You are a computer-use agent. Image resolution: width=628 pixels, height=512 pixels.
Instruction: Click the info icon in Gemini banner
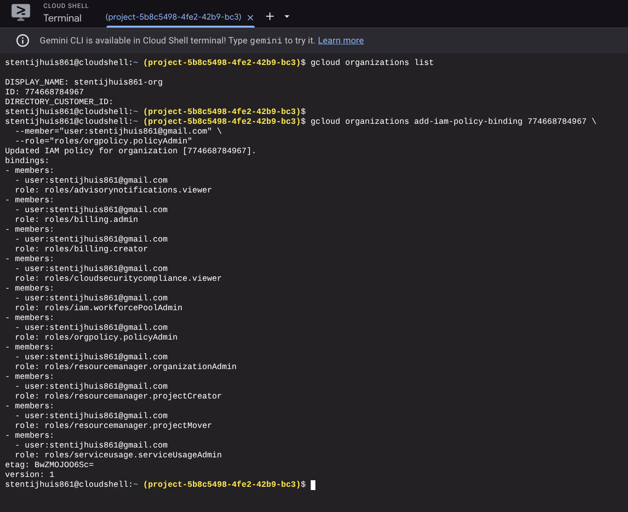pyautogui.click(x=22, y=41)
